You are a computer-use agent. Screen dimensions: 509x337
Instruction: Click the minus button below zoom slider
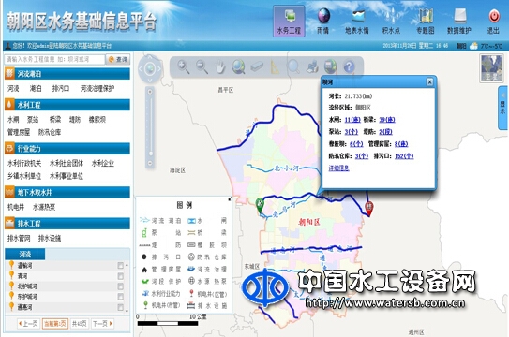point(150,163)
